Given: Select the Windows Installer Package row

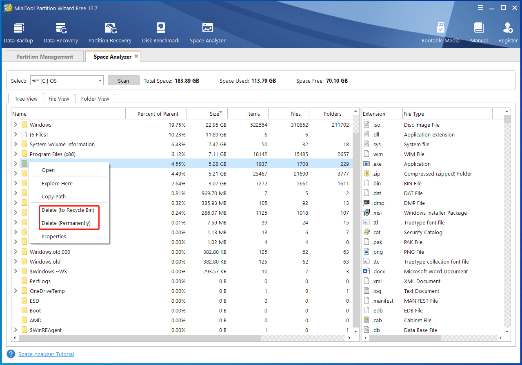Looking at the screenshot, I should 433,213.
